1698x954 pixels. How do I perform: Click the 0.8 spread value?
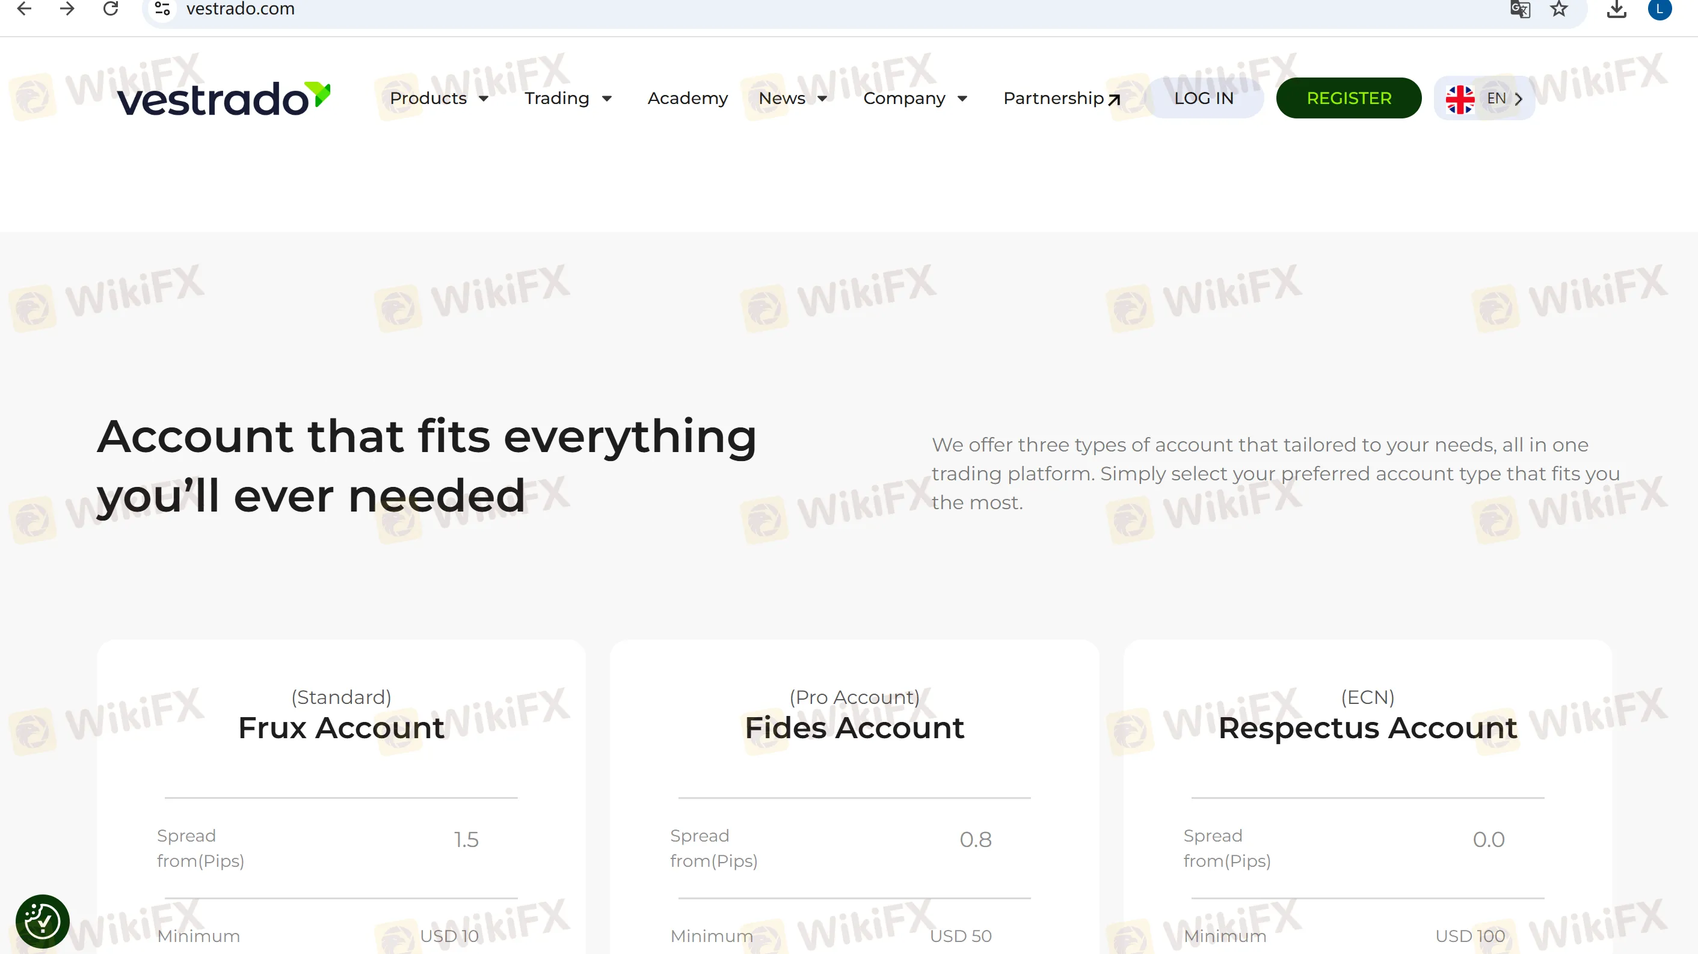click(976, 839)
